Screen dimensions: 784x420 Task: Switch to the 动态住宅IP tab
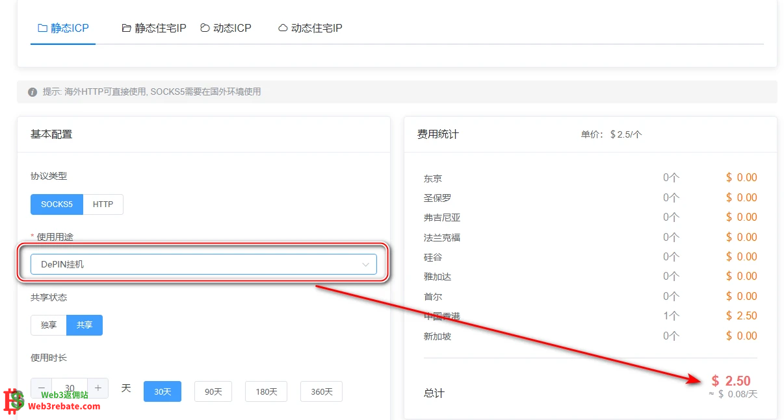(316, 29)
